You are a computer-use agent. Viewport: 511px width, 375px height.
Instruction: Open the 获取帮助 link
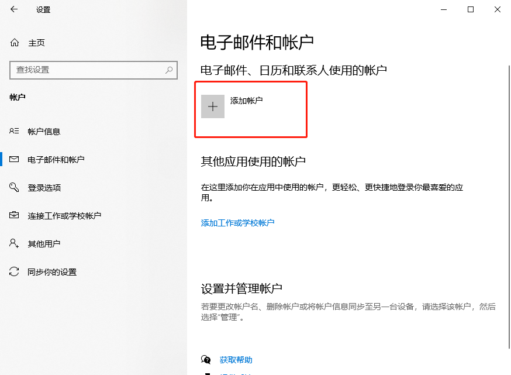[236, 360]
